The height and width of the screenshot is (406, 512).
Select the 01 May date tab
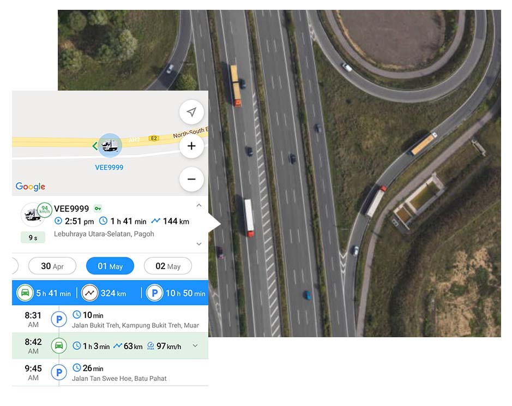click(x=110, y=266)
